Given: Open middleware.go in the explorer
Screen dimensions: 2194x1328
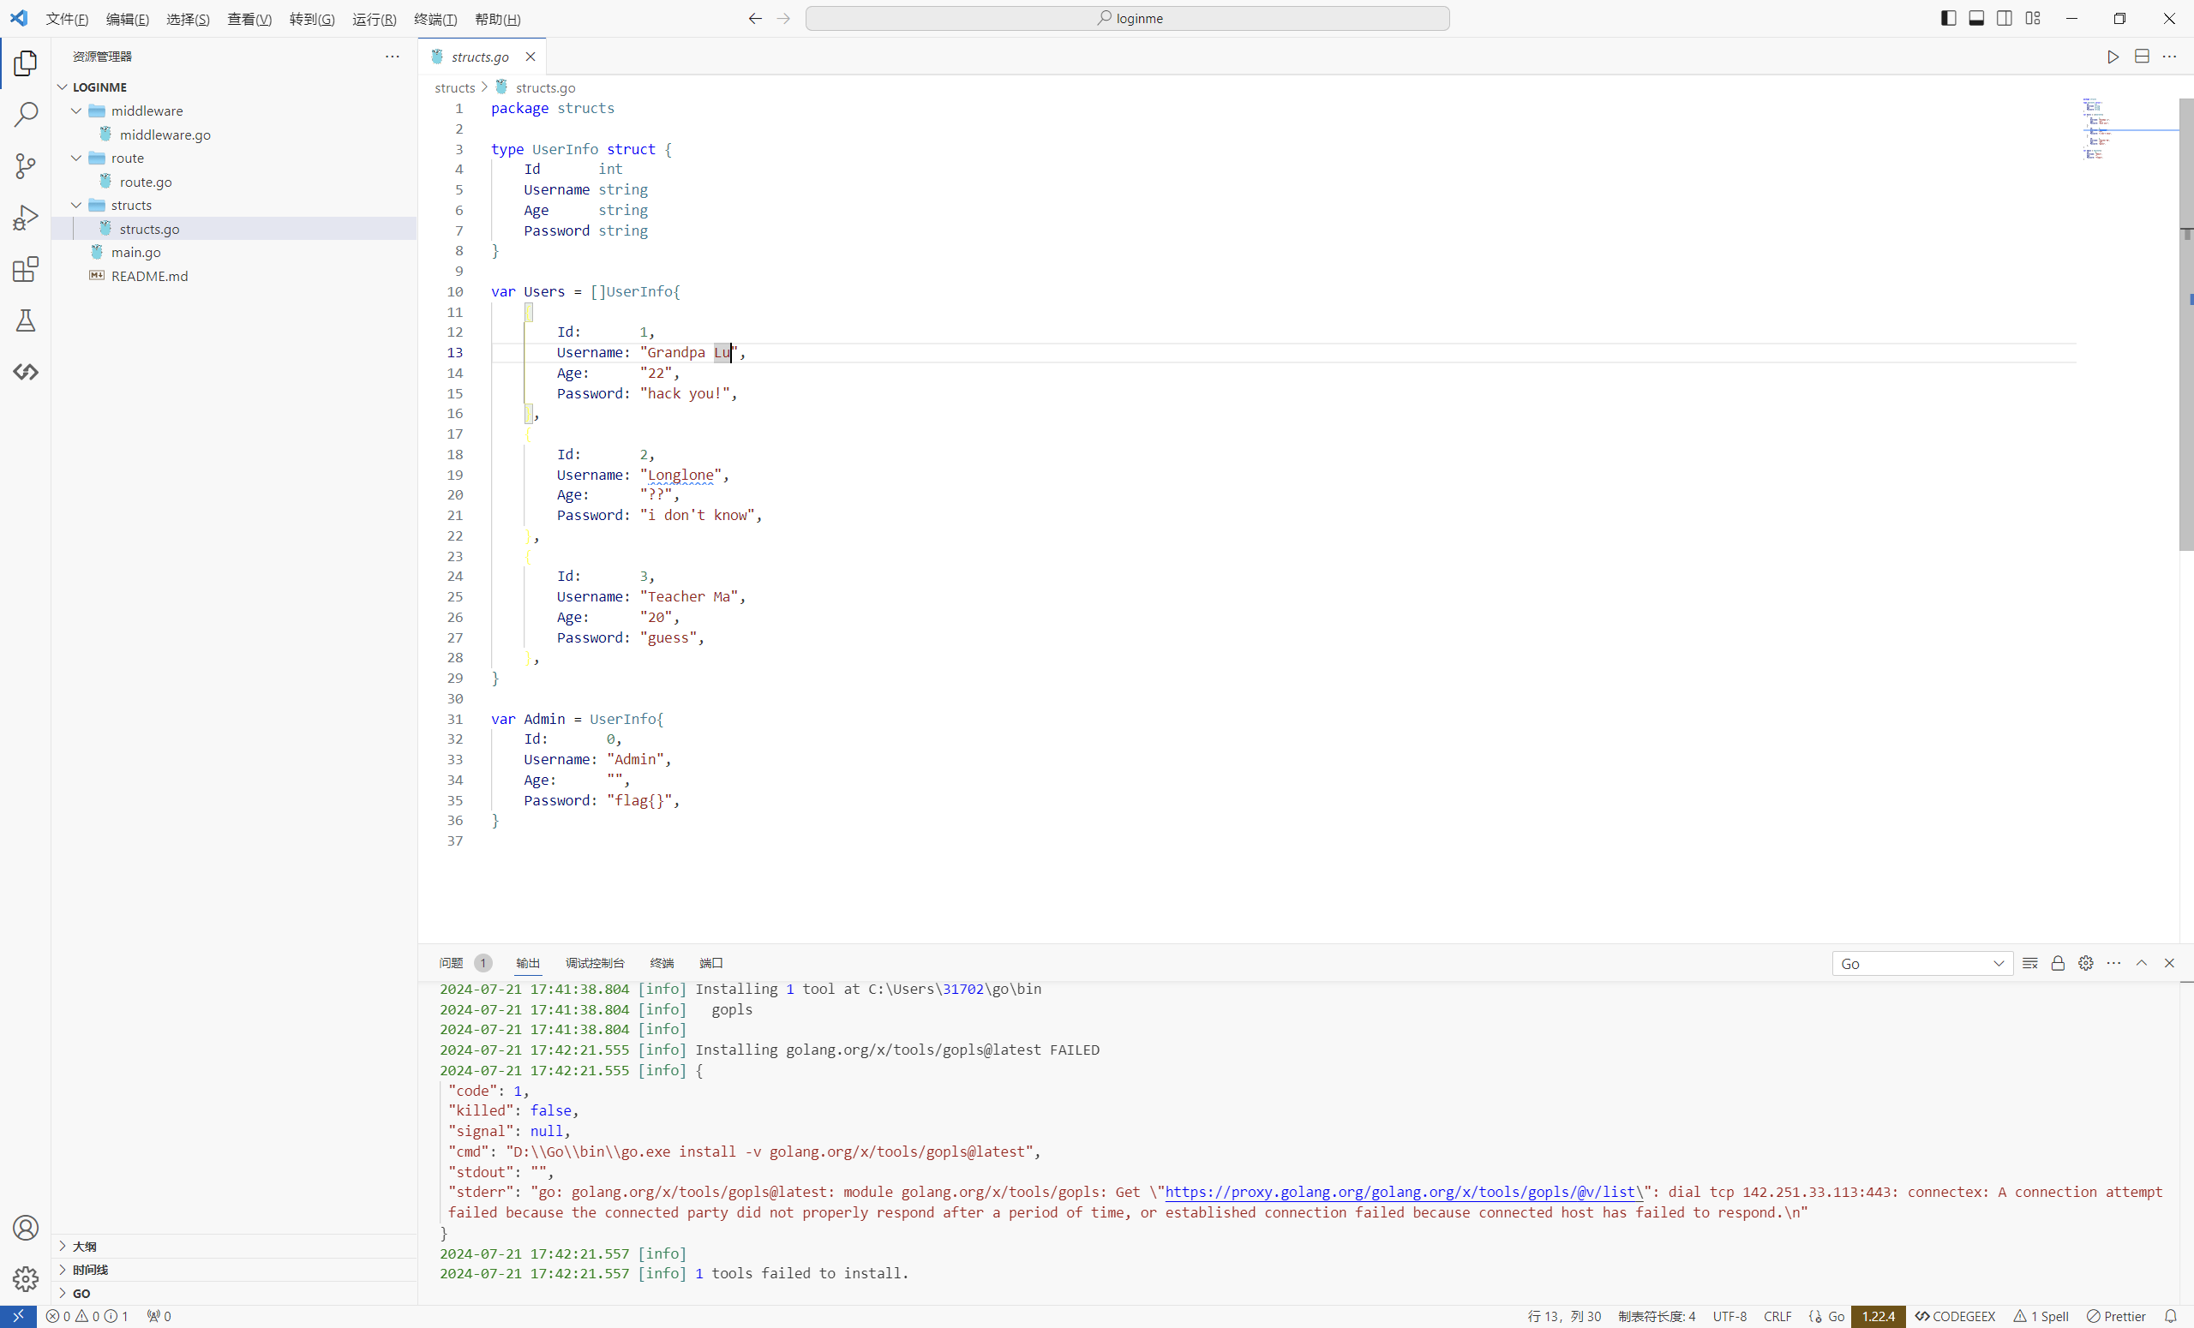Looking at the screenshot, I should coord(234,135).
